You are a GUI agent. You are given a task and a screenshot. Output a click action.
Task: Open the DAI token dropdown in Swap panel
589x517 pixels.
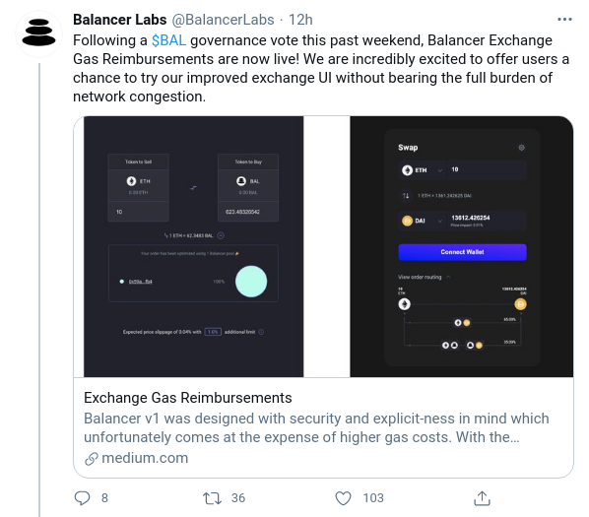pyautogui.click(x=422, y=221)
